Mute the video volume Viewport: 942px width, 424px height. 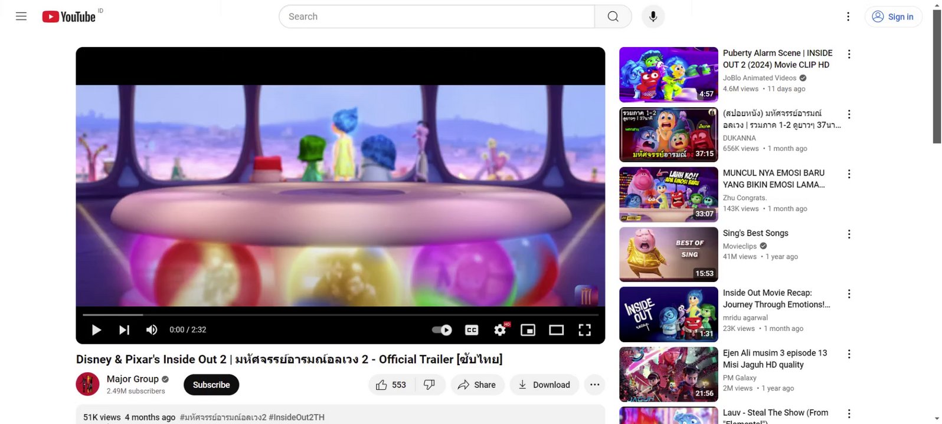[x=152, y=330]
